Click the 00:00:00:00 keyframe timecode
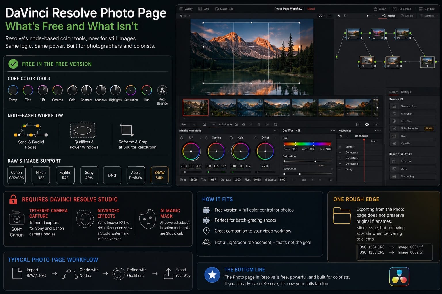The height and width of the screenshot is (294, 442). (x=361, y=136)
